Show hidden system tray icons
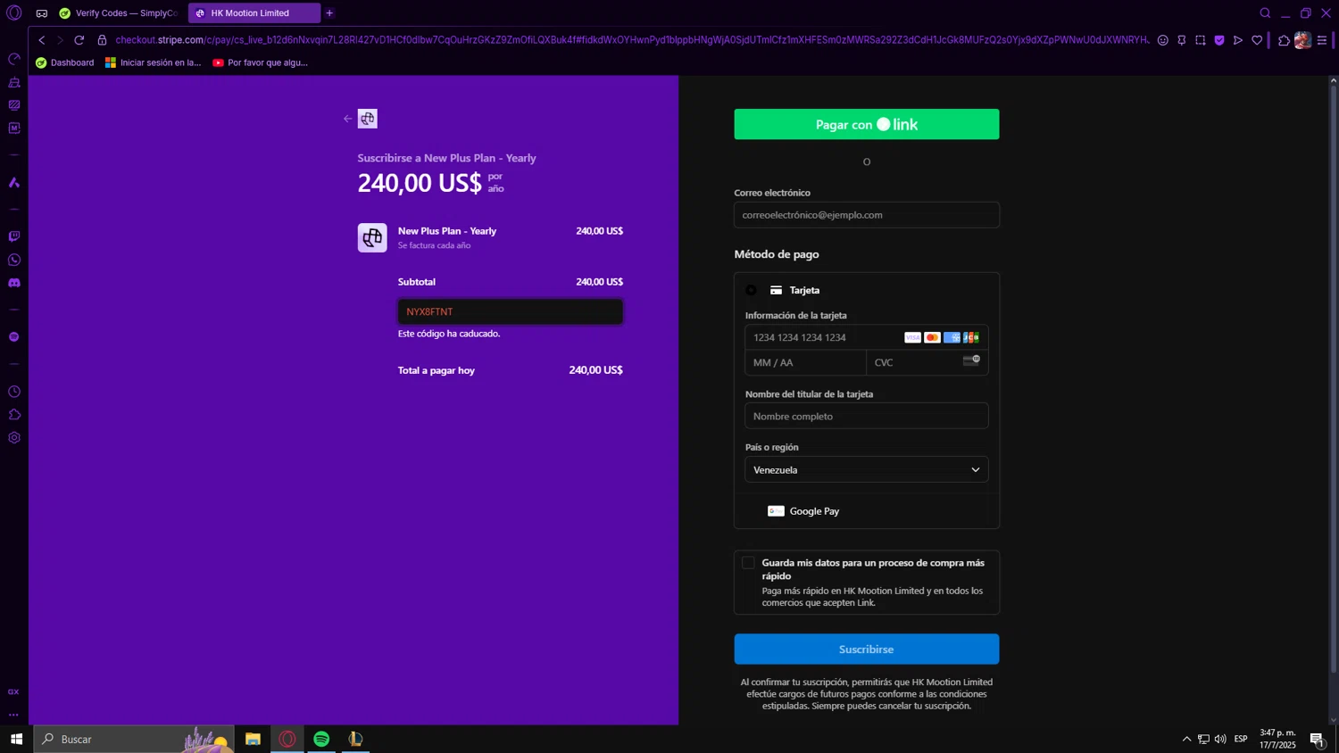This screenshot has width=1339, height=753. coord(1186,739)
